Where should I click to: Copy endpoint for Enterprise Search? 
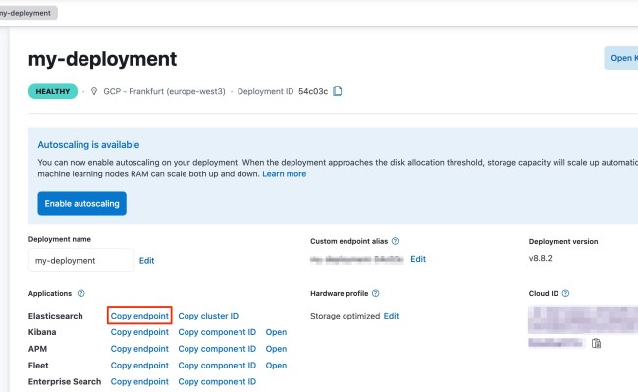[x=139, y=382]
